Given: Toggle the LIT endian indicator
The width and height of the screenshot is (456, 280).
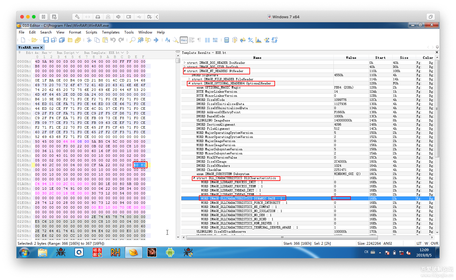Looking at the screenshot, I should [419, 243].
